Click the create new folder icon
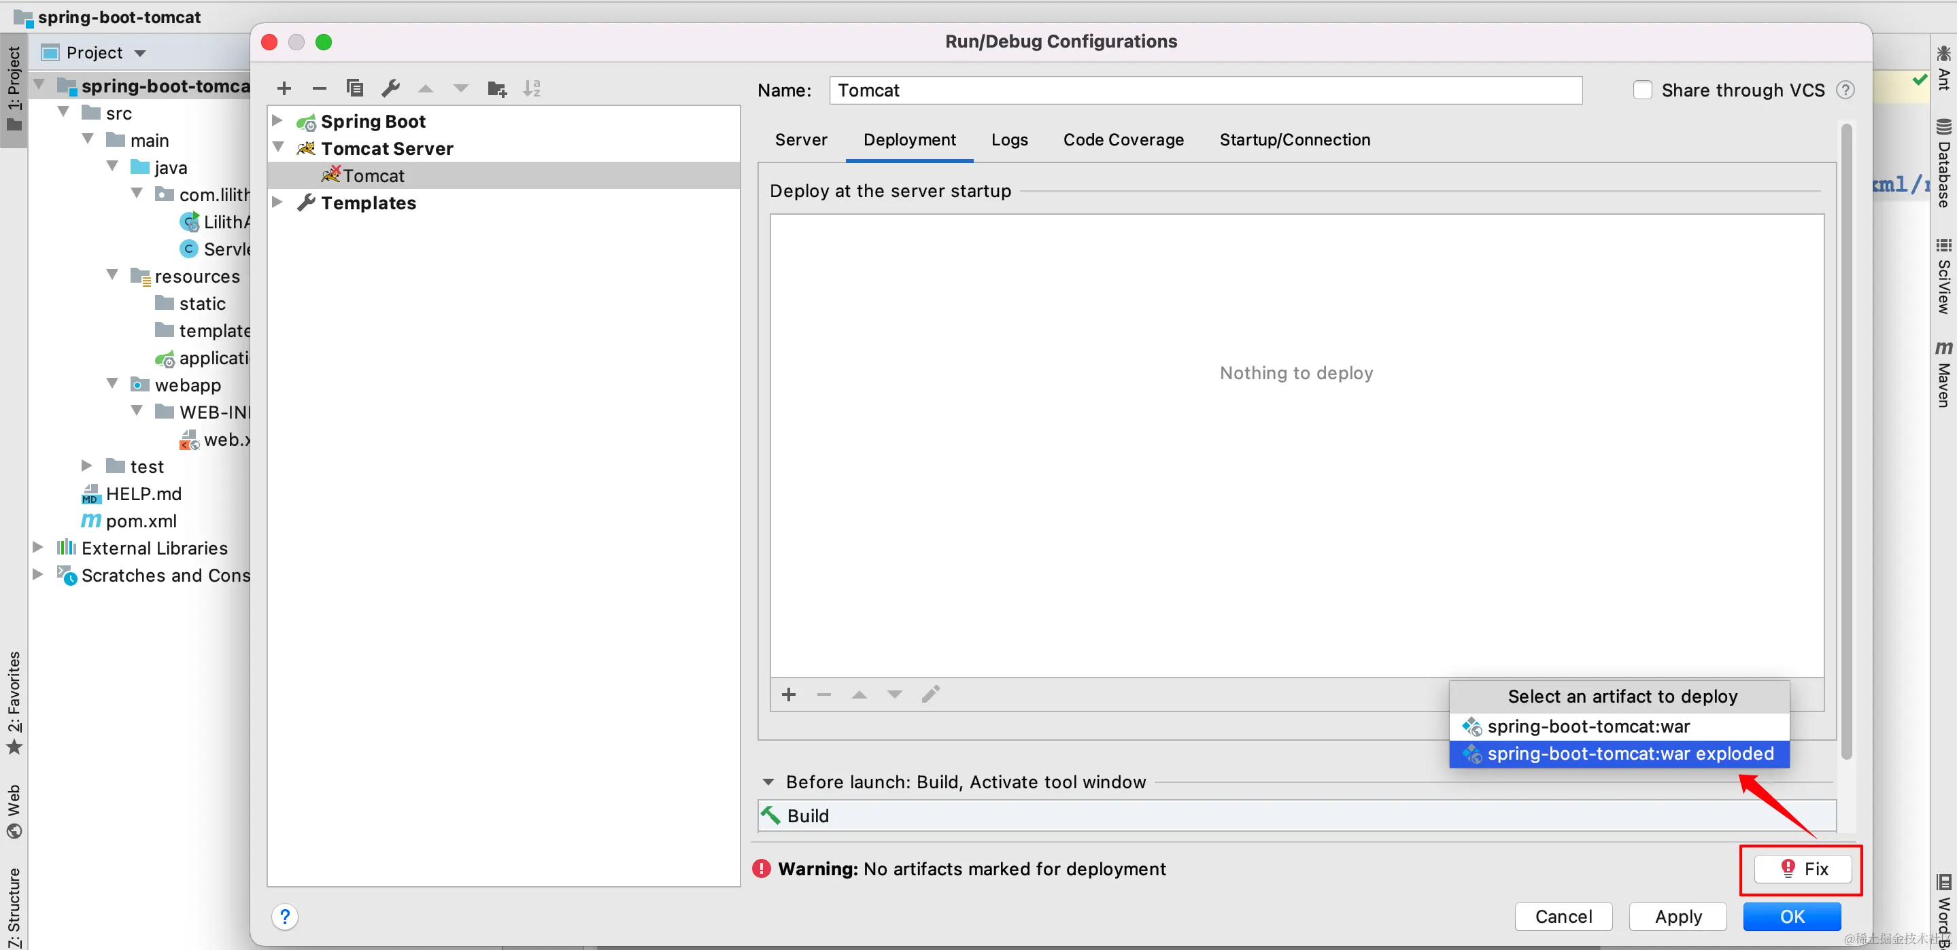Image resolution: width=1957 pixels, height=950 pixels. [x=497, y=89]
